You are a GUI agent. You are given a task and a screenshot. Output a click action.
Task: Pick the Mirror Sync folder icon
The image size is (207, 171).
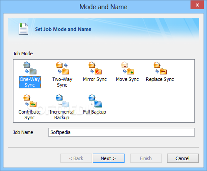[95, 68]
